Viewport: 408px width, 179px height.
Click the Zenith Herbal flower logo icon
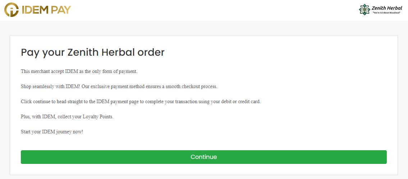click(365, 10)
